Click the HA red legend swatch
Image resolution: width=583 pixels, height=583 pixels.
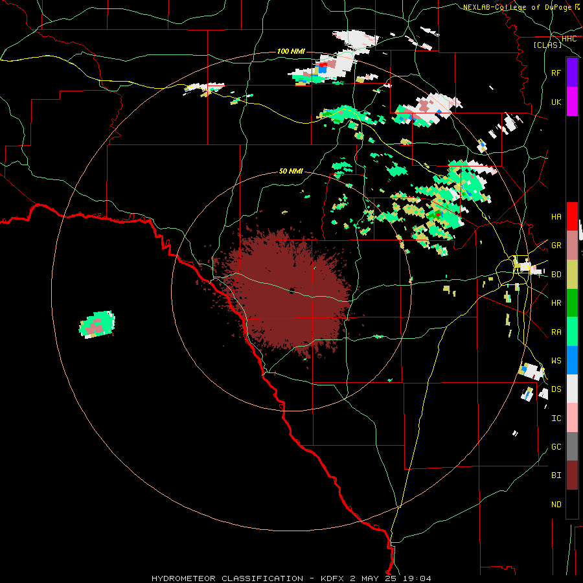tap(572, 216)
